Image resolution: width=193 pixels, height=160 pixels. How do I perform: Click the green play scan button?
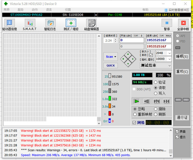point(137,101)
